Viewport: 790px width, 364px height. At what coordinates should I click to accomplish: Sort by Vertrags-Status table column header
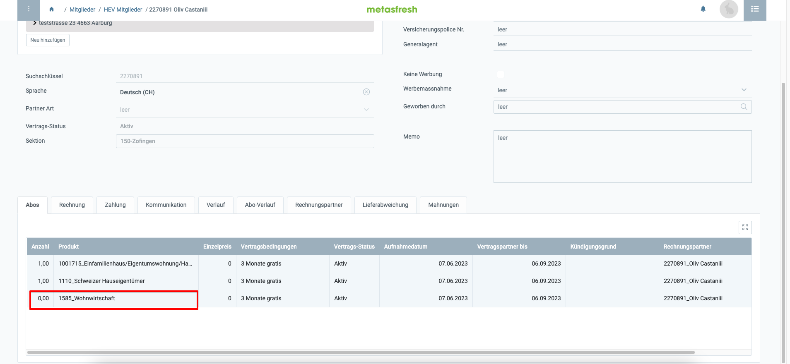(354, 247)
